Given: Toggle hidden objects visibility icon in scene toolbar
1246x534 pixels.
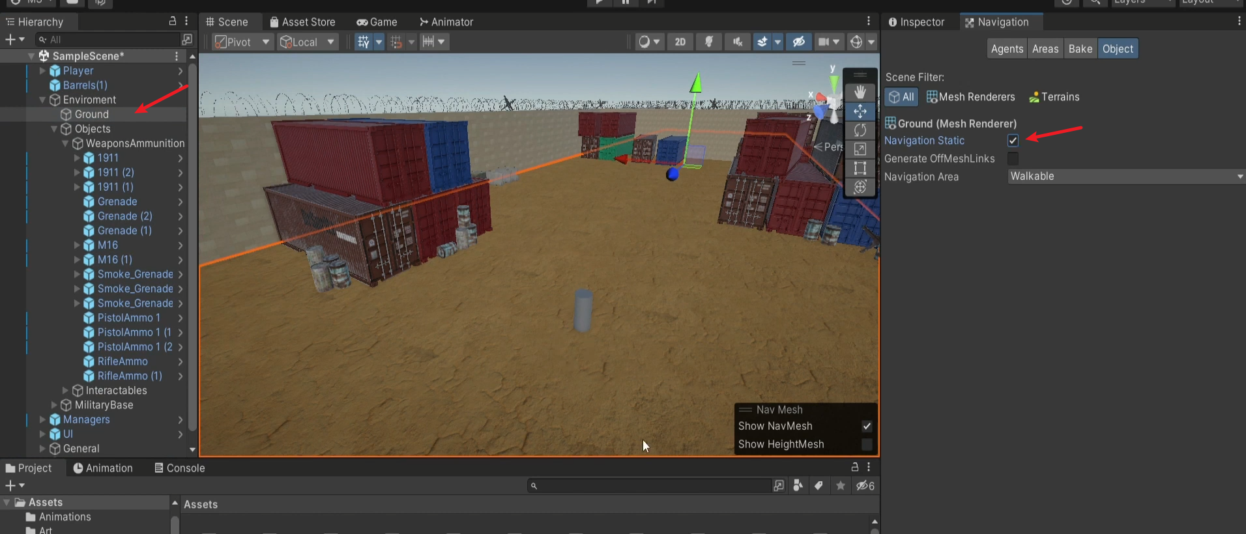Looking at the screenshot, I should click(798, 42).
